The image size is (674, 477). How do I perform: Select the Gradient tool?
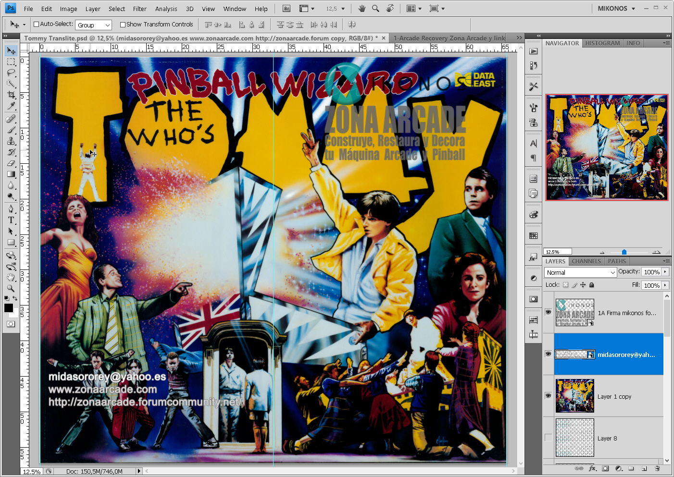coord(12,175)
